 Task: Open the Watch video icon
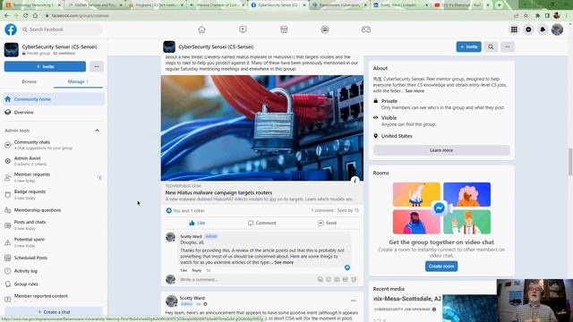[x=243, y=30]
